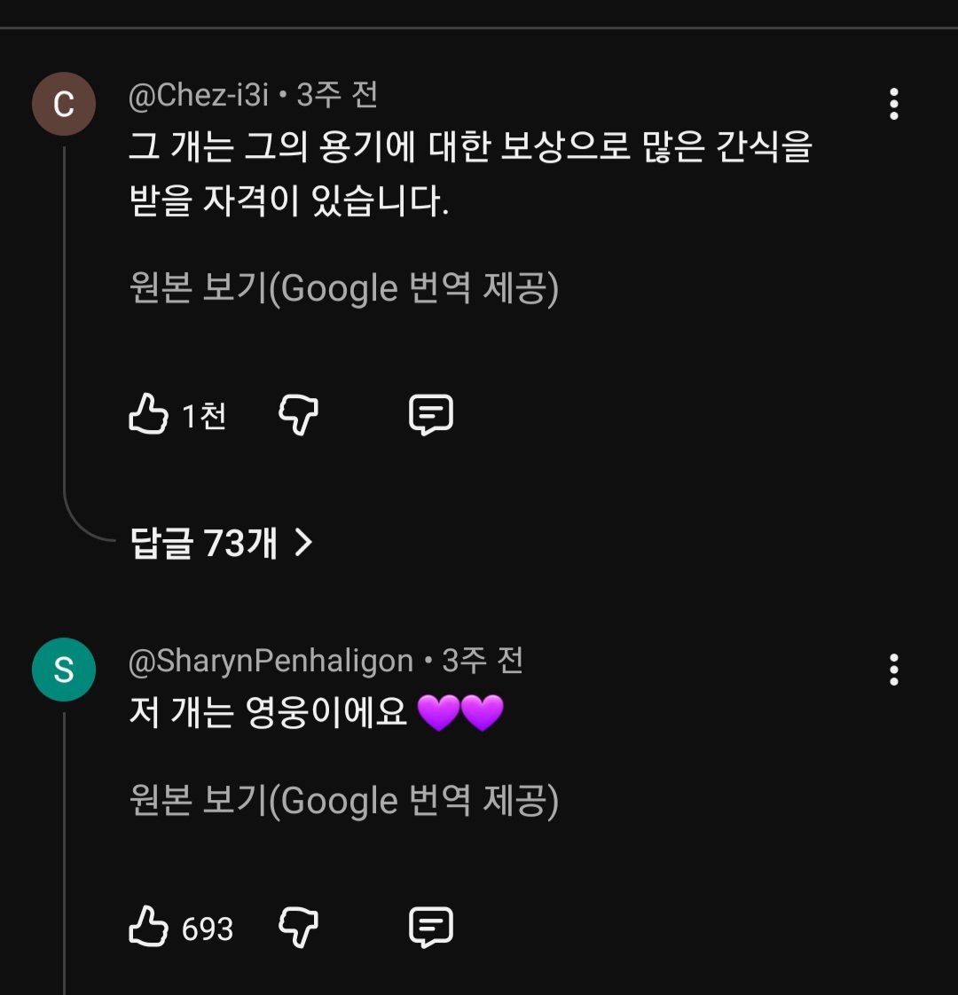
Task: Show original text of @Chez-i3i comment
Action: coord(344,289)
